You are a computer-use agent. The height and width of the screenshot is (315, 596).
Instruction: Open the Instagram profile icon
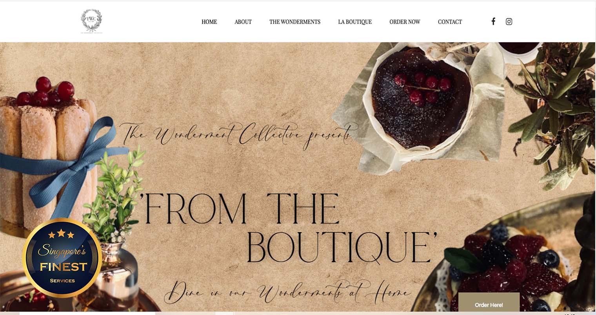[509, 22]
